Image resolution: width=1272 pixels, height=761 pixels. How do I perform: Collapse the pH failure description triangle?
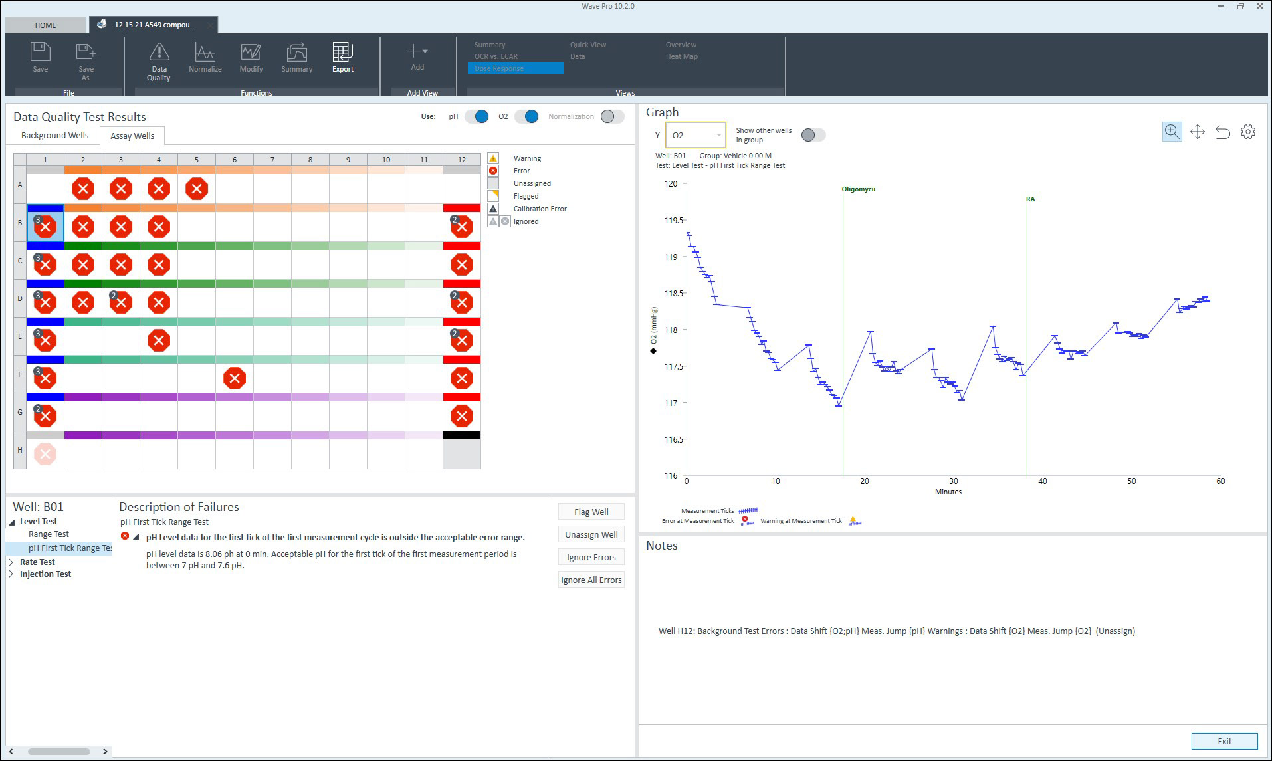(x=136, y=537)
